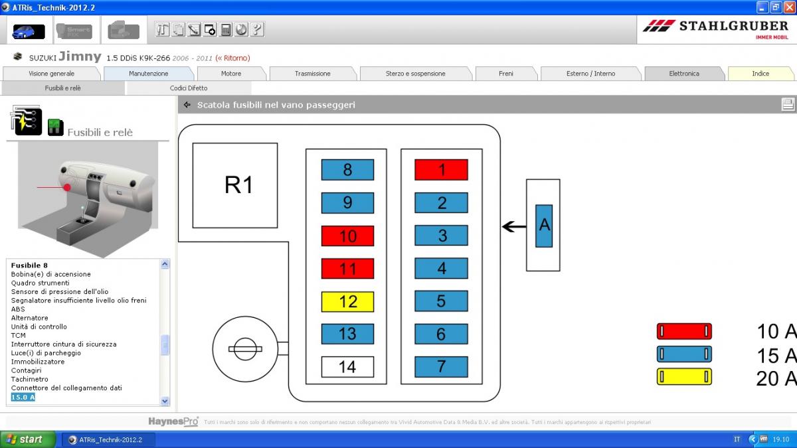Viewport: 797px width, 448px height.
Task: Click the IT language indicator in taskbar
Action: [737, 439]
